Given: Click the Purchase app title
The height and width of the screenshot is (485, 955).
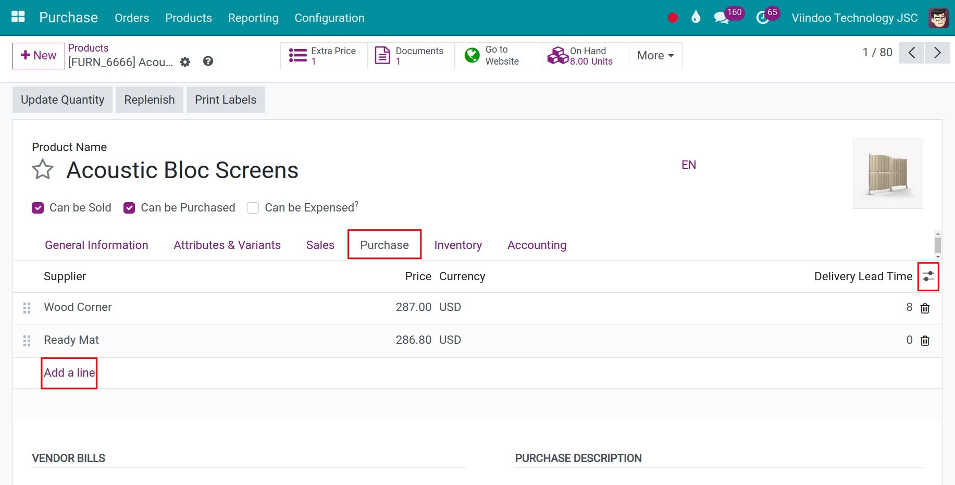Looking at the screenshot, I should tap(68, 18).
